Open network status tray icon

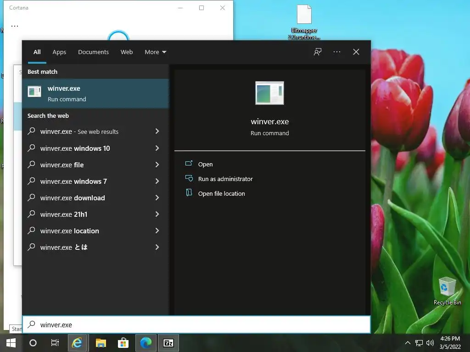click(x=419, y=343)
